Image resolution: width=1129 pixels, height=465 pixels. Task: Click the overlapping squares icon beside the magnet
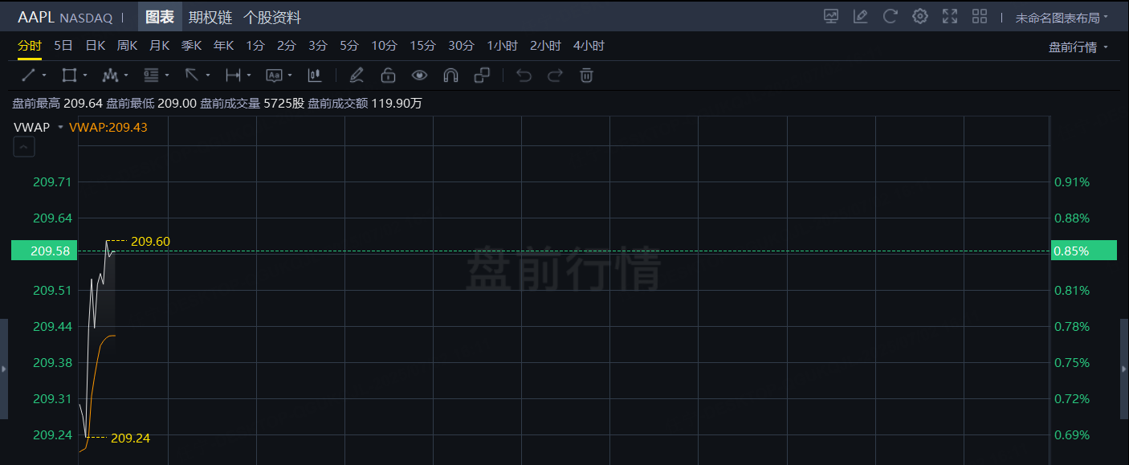pyautogui.click(x=482, y=75)
